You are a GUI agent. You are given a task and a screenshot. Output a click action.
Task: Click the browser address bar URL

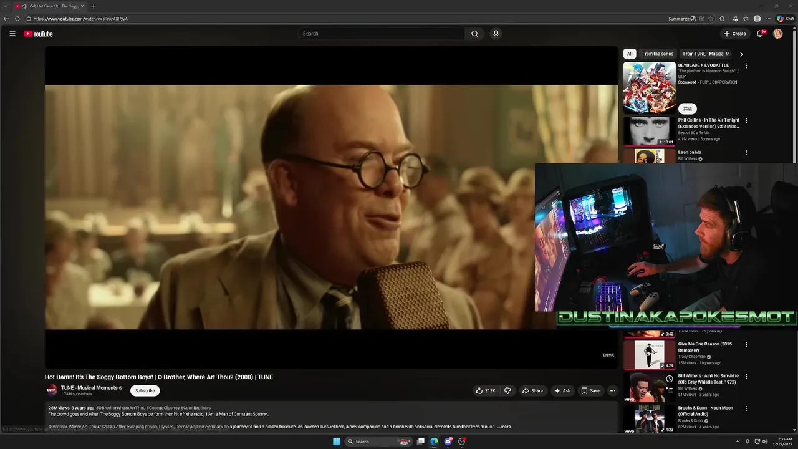[80, 19]
